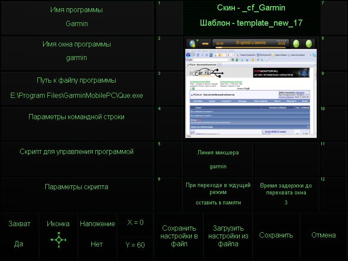Click the compass icon under Иконка

pos(58,240)
